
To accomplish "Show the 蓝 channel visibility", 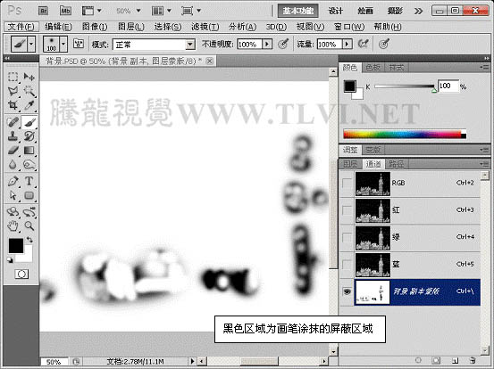I will (x=347, y=265).
